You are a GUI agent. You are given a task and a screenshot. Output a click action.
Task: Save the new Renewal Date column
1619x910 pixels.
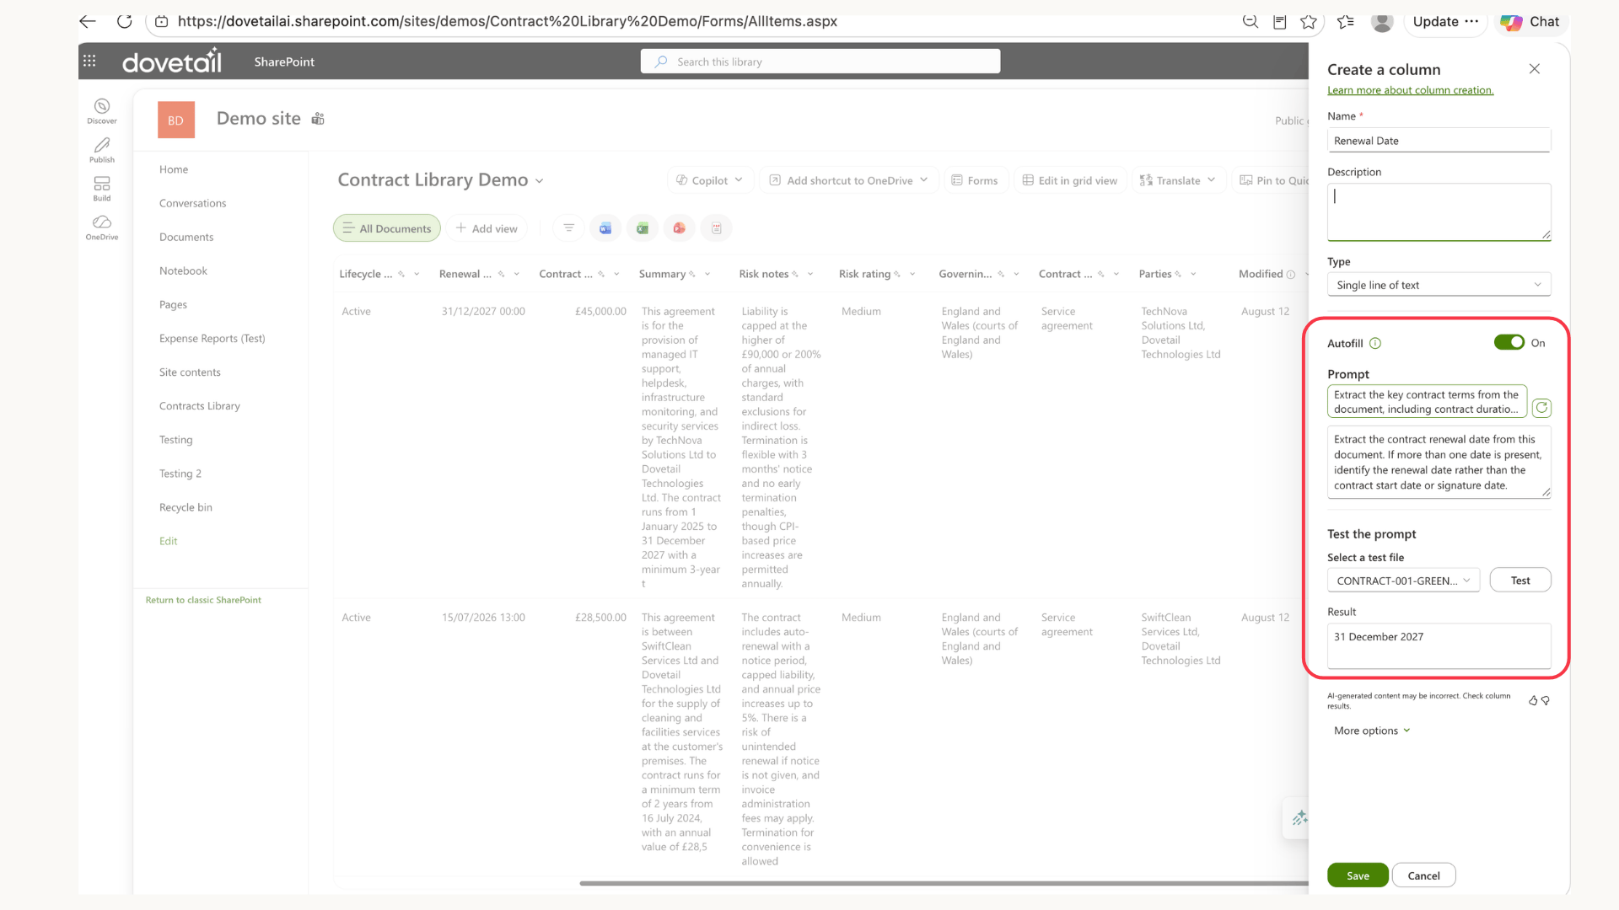[1358, 875]
